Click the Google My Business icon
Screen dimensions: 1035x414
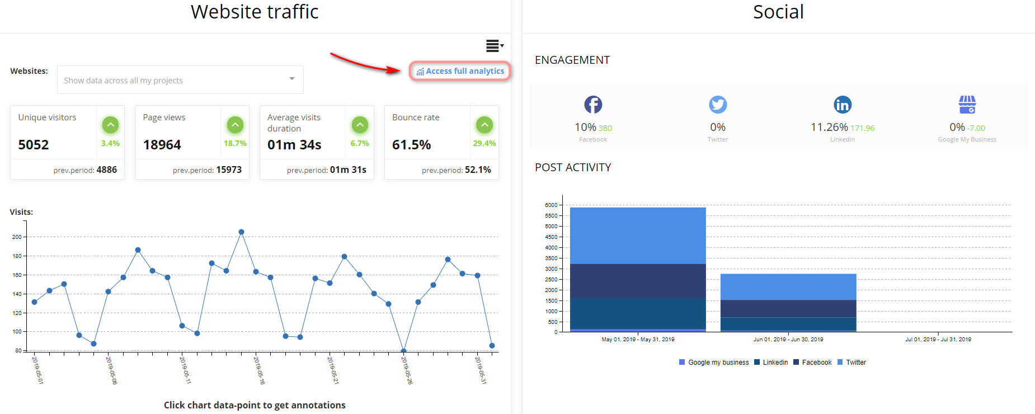(967, 104)
